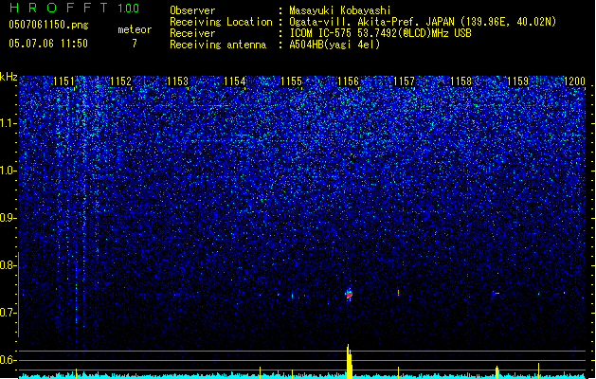Click the small vertical echo near 1157
The width and height of the screenshot is (596, 379).
pyautogui.click(x=398, y=293)
